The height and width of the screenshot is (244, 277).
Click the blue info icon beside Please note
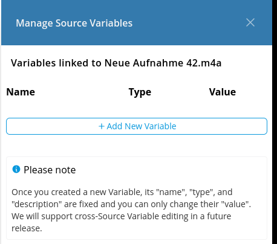[x=16, y=169]
